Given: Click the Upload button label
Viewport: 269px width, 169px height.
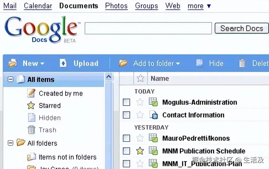Looking at the screenshot, I should pos(86,63).
